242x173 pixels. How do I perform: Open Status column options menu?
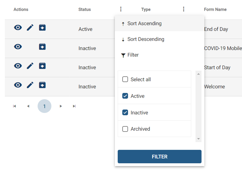[x=121, y=9]
